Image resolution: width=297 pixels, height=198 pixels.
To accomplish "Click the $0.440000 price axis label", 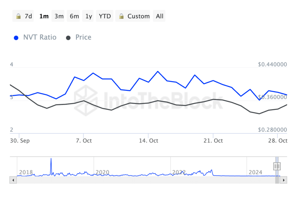I will pos(272,64).
